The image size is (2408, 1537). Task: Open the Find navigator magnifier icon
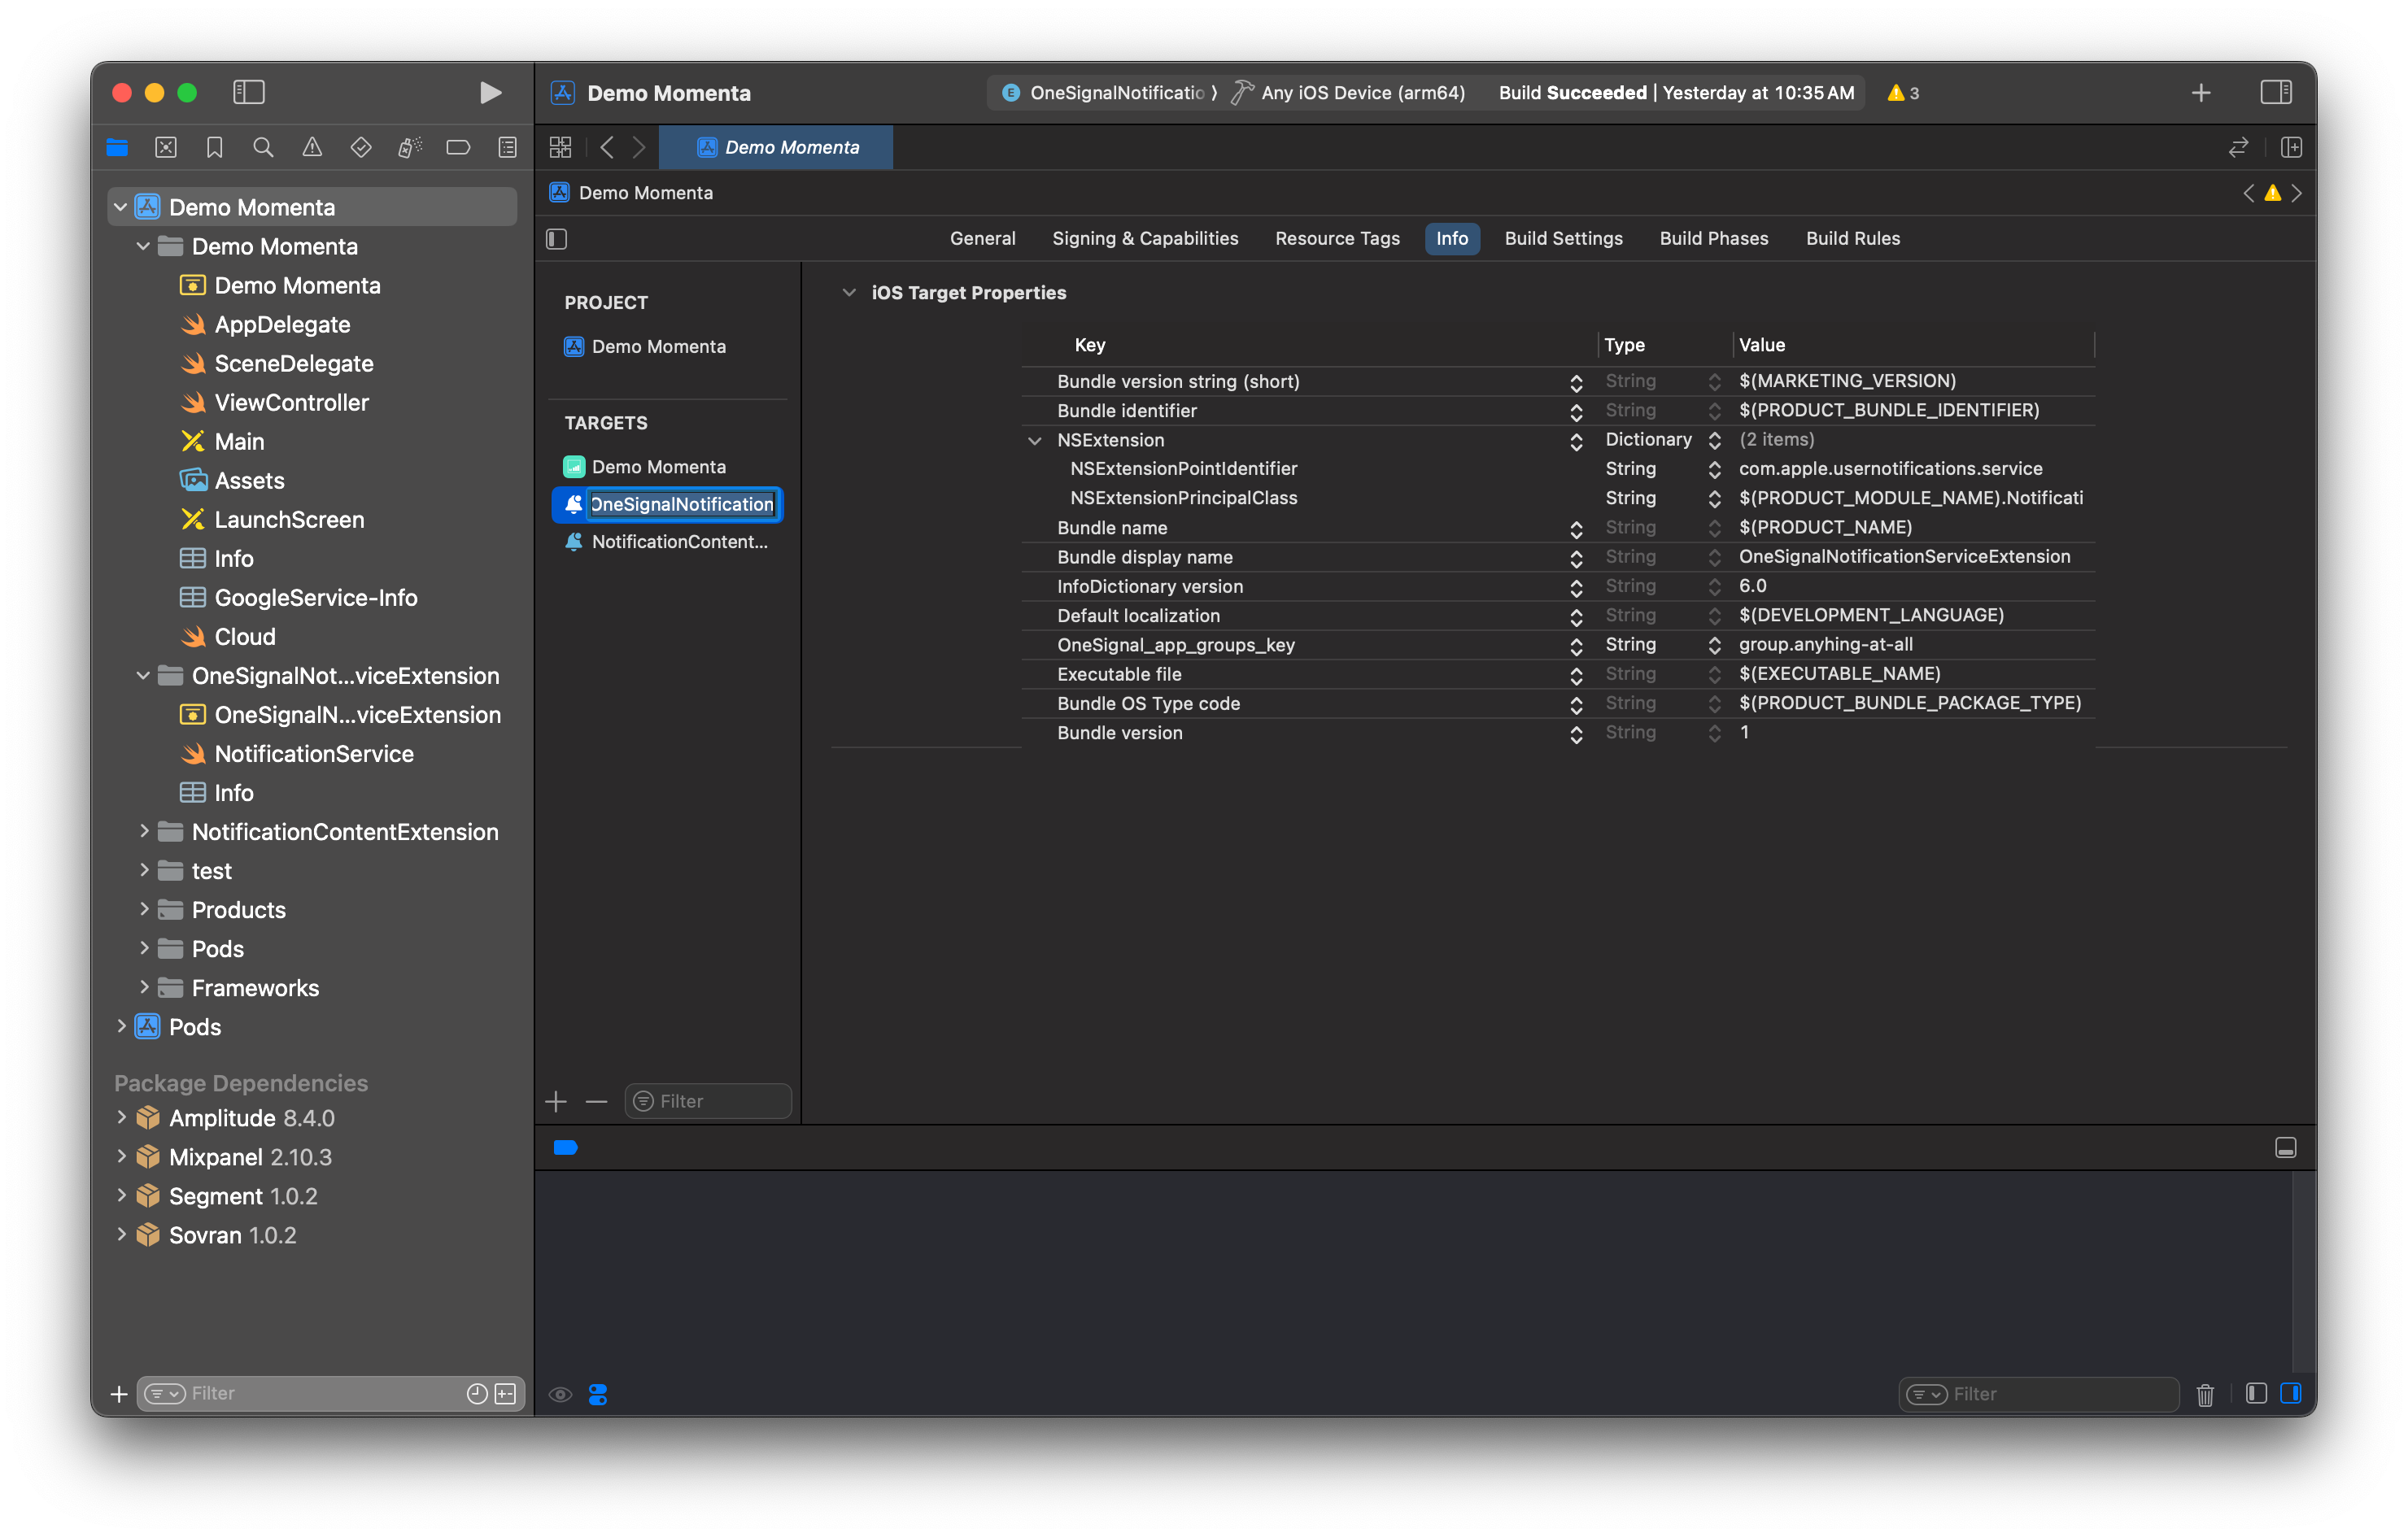pyautogui.click(x=263, y=148)
